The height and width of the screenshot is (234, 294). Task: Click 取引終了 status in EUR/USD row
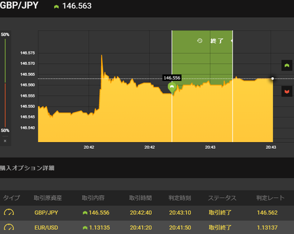pos(220,227)
